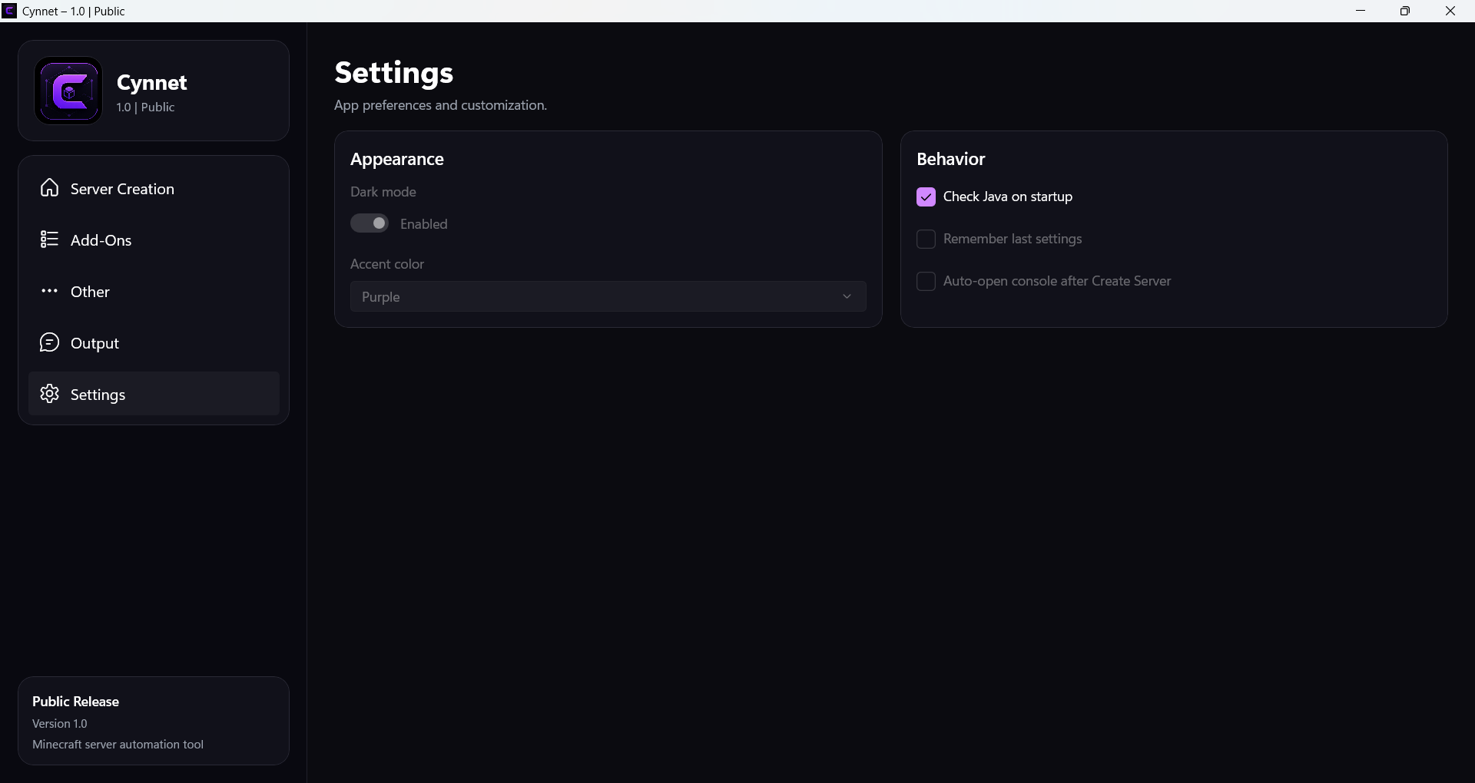Click the Appearance section title

pos(397,159)
